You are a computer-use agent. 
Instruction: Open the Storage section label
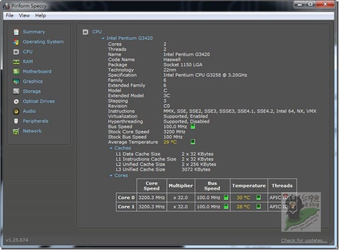click(32, 91)
